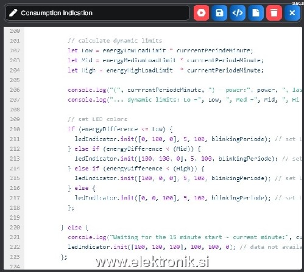Edit the Consumption Indication script name field
This screenshot has width=304, height=272.
[97, 13]
